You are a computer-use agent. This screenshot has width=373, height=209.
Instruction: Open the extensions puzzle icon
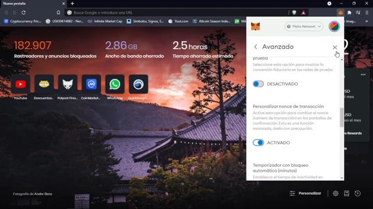point(349,13)
